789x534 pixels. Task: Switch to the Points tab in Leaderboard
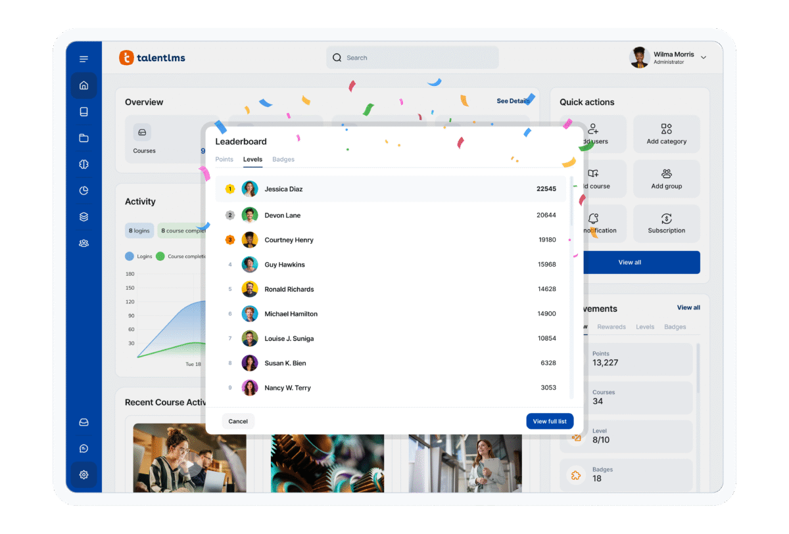point(224,160)
